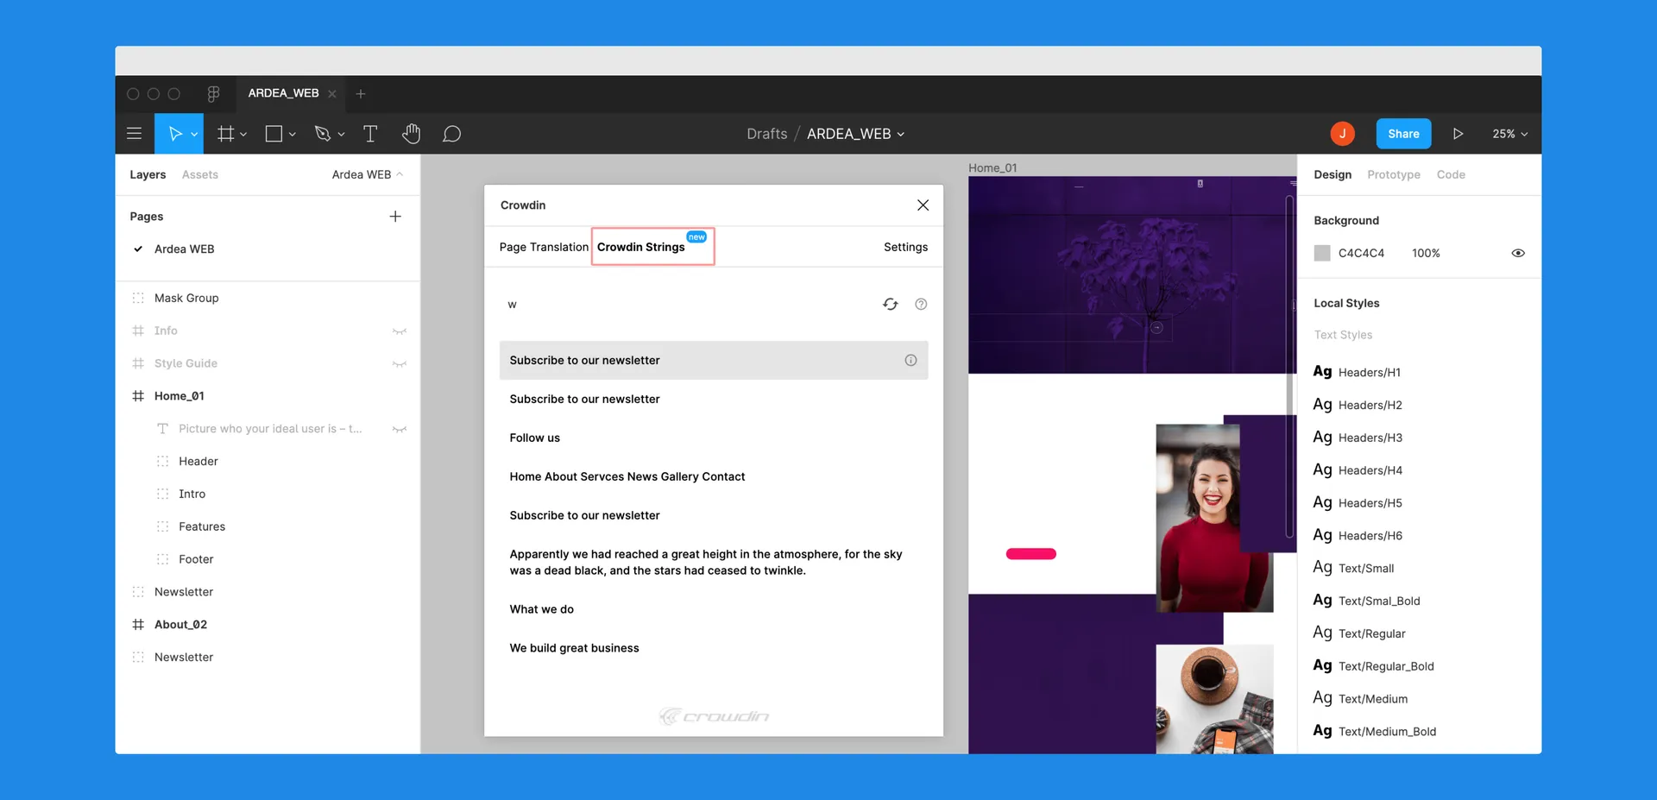1657x800 pixels.
Task: Open the zoom percentage dropdown
Action: (x=1509, y=134)
